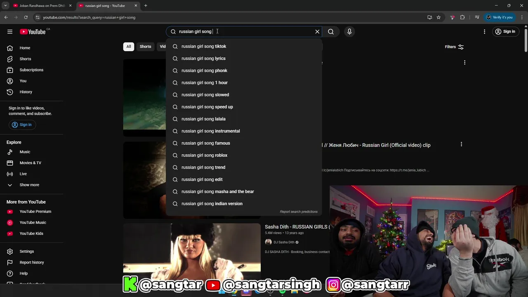Open YouTube Kids link
This screenshot has height=297, width=528.
point(32,233)
